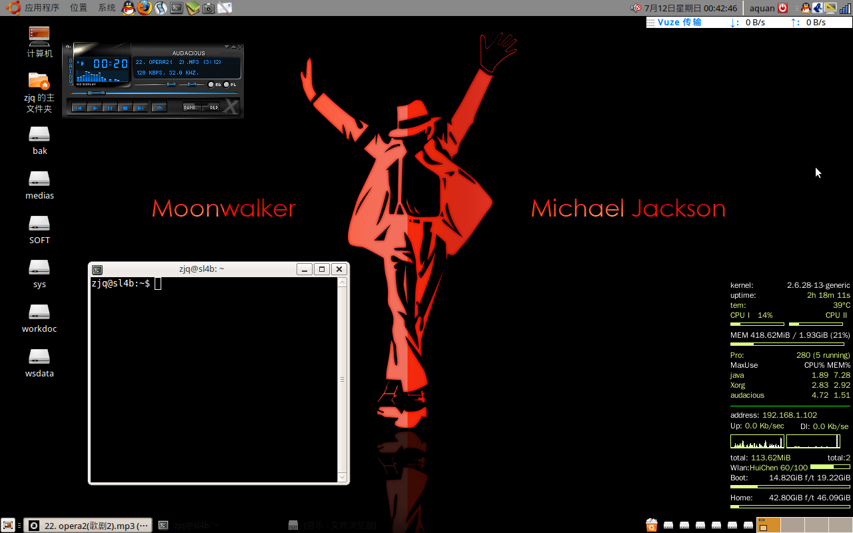Select the wsdata drive icon

39,363
